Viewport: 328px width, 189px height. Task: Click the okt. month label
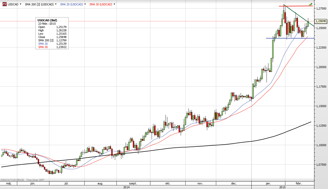[x=168, y=184]
